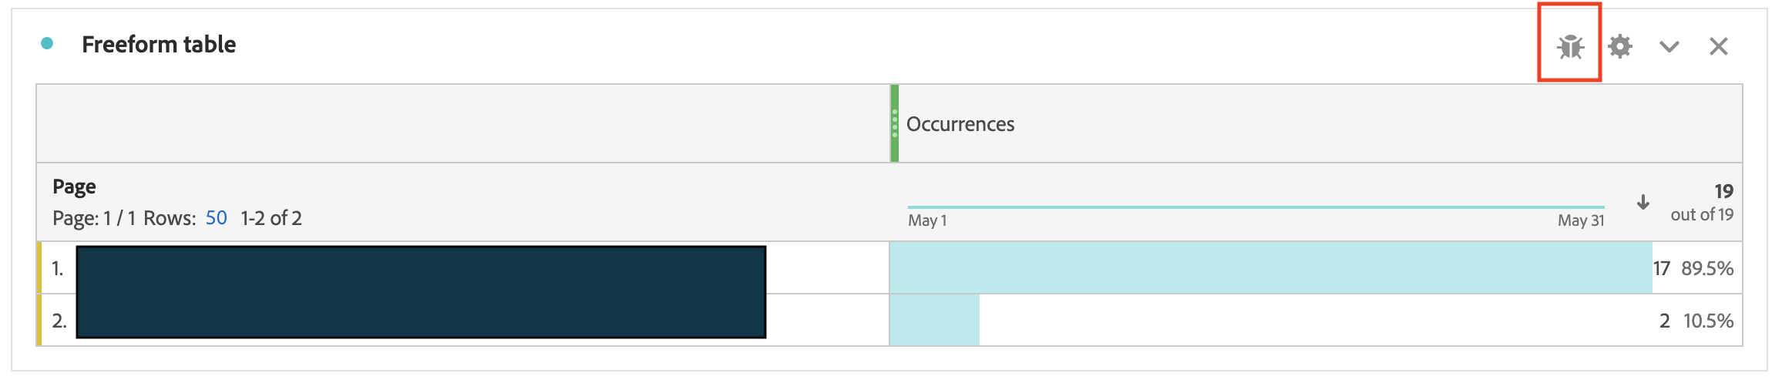Select the Occurrences column header

coord(960,124)
